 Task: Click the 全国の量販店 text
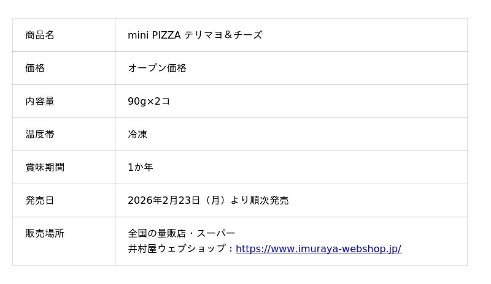pyautogui.click(x=157, y=234)
